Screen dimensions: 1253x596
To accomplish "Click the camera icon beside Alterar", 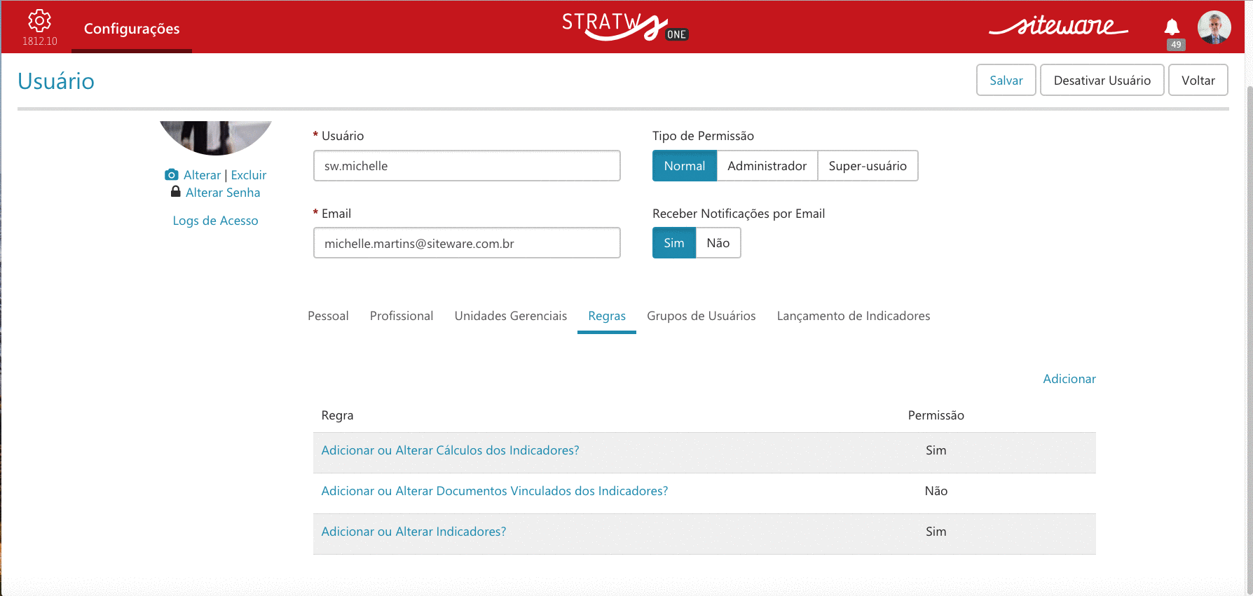I will [x=172, y=174].
